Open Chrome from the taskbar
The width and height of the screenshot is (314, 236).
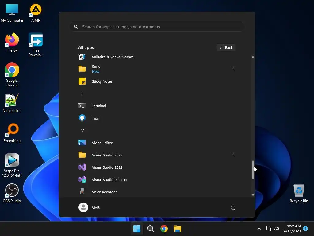[x=164, y=229]
